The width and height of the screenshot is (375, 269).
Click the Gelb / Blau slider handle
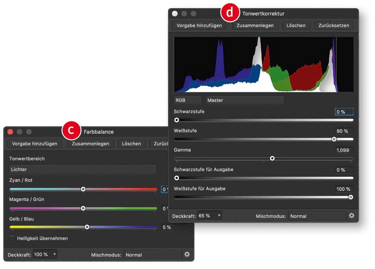tap(87, 227)
